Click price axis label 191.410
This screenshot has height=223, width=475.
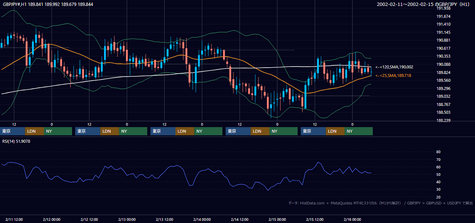pos(443,24)
